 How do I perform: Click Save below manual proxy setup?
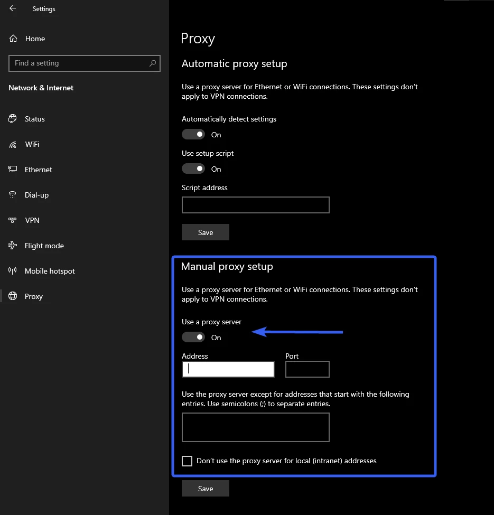(206, 489)
